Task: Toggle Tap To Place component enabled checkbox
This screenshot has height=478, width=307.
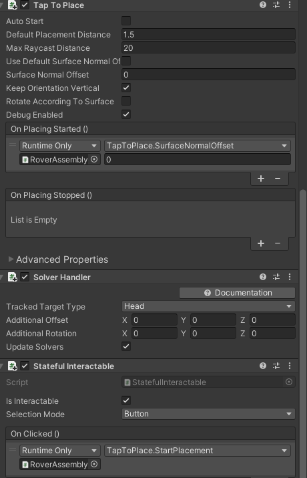Action: click(x=25, y=5)
